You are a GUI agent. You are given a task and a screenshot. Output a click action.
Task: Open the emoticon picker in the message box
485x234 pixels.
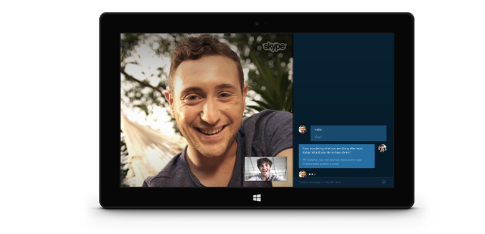pos(383,182)
